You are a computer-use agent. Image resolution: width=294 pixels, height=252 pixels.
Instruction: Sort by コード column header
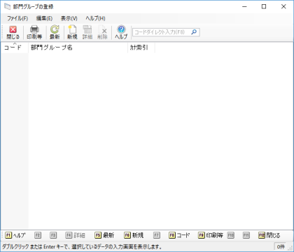click(15, 48)
